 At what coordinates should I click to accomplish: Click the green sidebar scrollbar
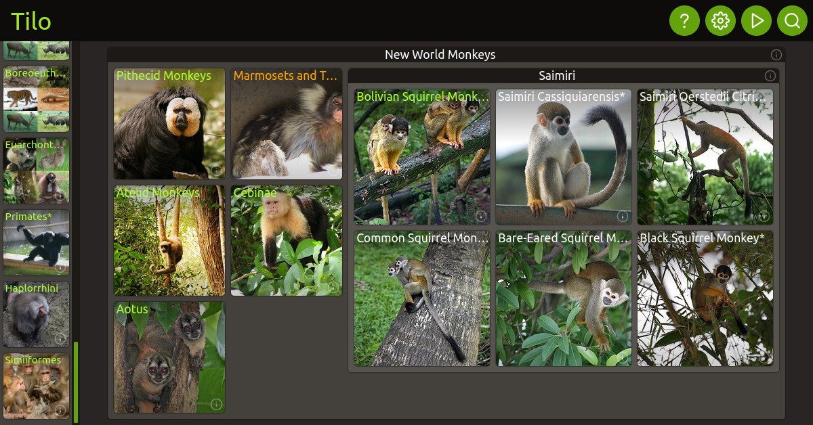[76, 382]
